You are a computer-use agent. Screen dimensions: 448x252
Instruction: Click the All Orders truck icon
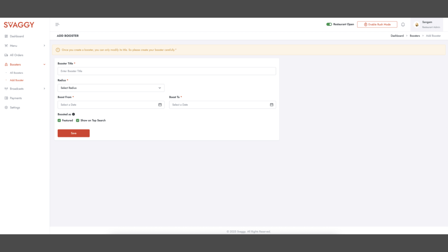click(x=6, y=55)
